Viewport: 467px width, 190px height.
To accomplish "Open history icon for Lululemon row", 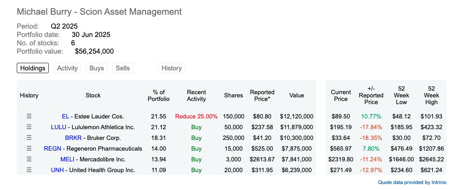I will pyautogui.click(x=29, y=127).
